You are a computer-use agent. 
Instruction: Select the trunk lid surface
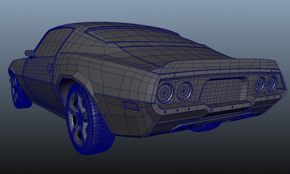[x=172, y=54]
